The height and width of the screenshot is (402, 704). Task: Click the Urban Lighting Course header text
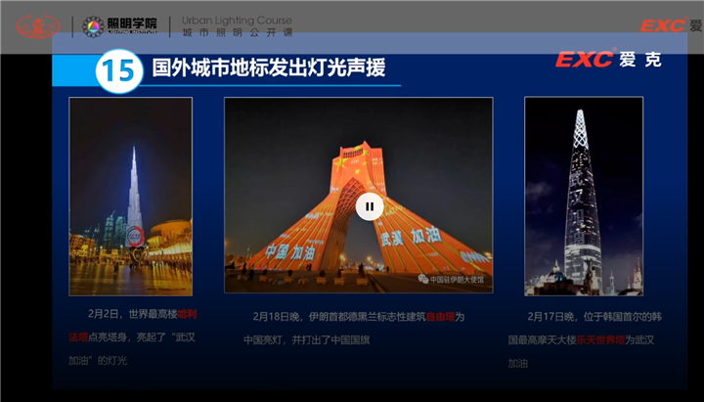click(236, 20)
